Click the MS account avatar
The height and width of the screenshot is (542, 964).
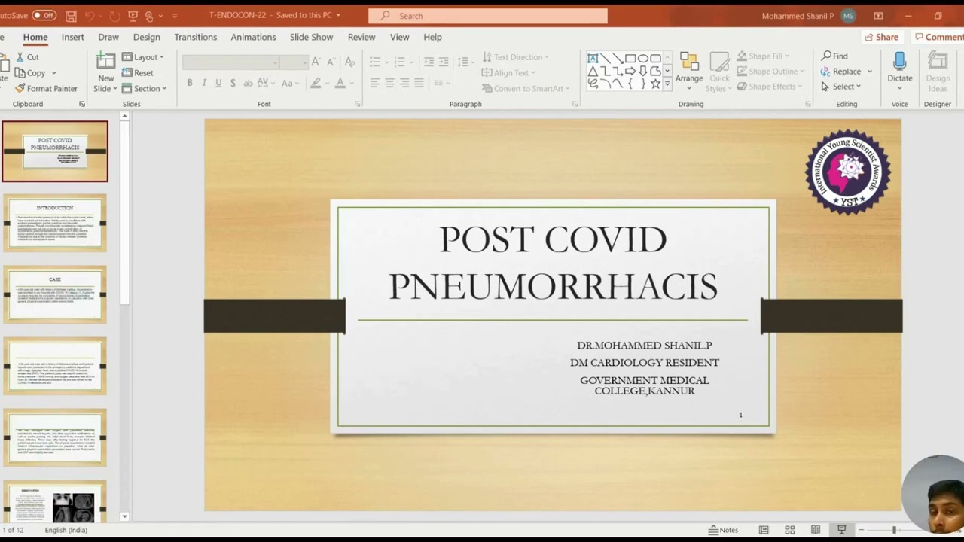point(849,16)
